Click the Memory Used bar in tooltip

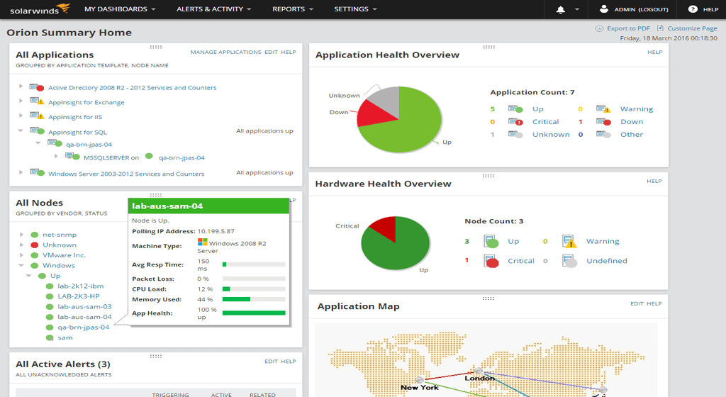pyautogui.click(x=254, y=299)
